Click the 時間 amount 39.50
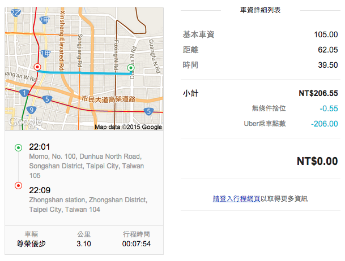 pos(327,65)
